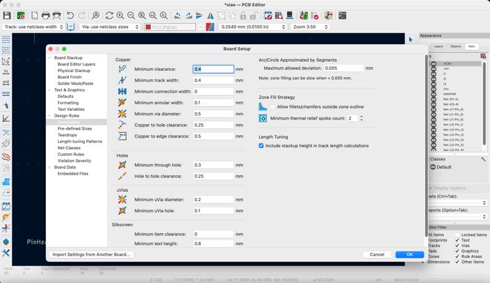Image resolution: width=490 pixels, height=283 pixels.
Task: Click the Rotate counterclockwise icon
Action: 178,15
